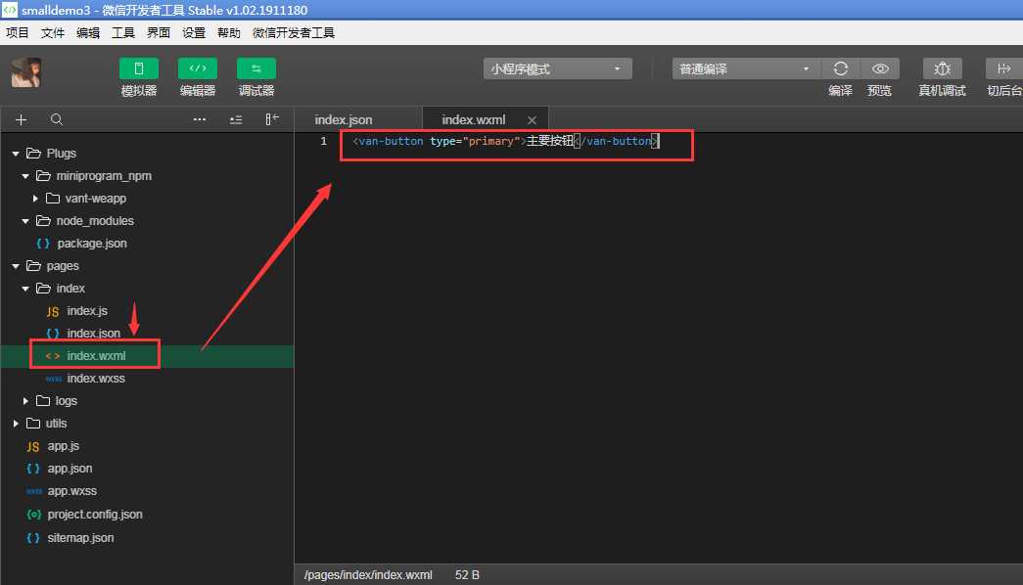Expand the vant-weapp folder arrow
This screenshot has height=585, width=1023.
pyautogui.click(x=35, y=199)
